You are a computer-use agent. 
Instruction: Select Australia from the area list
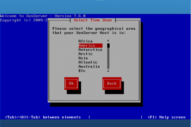[89, 66]
